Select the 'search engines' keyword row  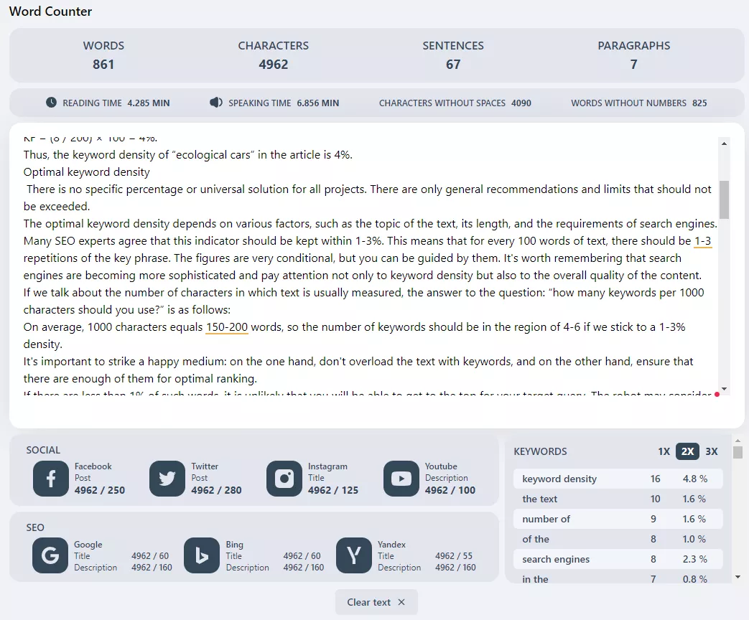618,559
